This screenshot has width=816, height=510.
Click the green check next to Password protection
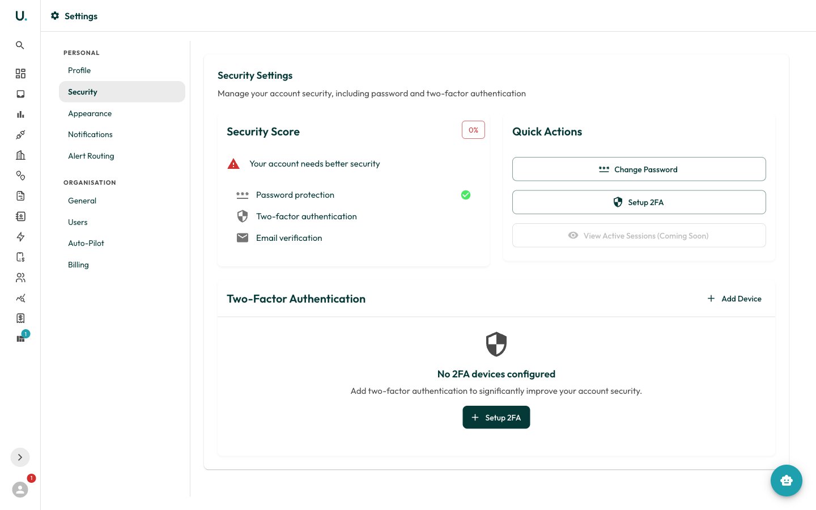click(x=466, y=195)
